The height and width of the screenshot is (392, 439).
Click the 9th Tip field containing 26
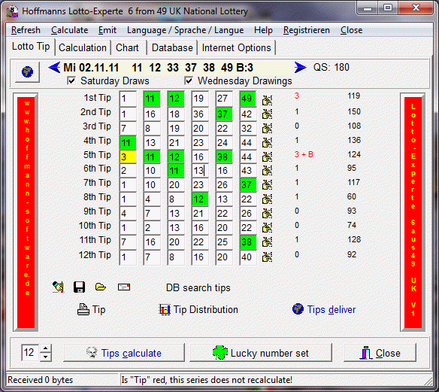248,213
